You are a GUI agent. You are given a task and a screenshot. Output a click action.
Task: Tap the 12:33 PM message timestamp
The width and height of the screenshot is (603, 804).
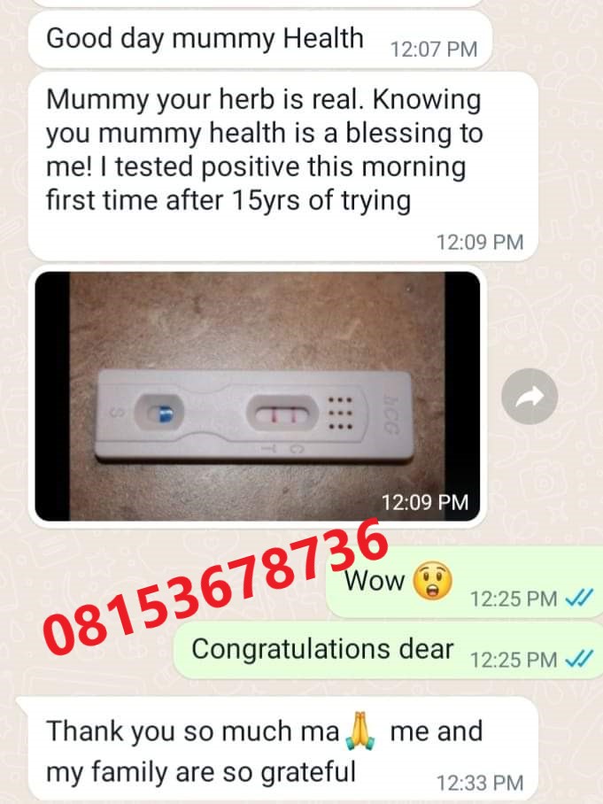coord(480,783)
